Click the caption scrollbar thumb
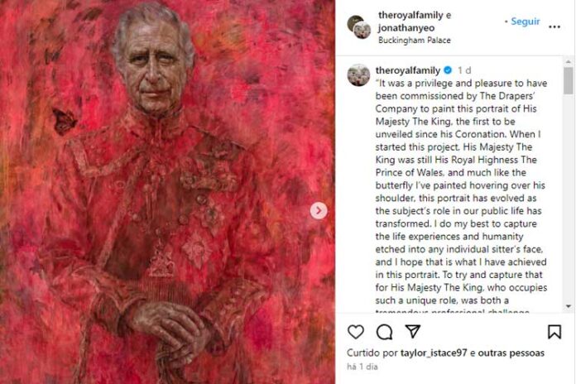Image resolution: width=576 pixels, height=384 pixels. pos(568,81)
